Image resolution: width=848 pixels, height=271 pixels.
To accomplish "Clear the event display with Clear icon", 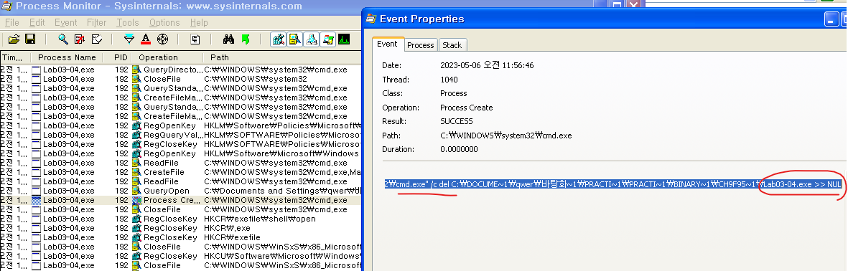I will tap(97, 39).
